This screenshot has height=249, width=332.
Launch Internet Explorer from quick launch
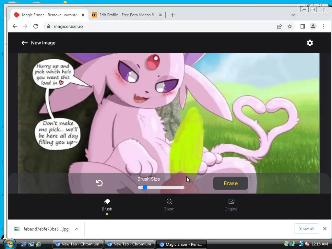pos(39,244)
